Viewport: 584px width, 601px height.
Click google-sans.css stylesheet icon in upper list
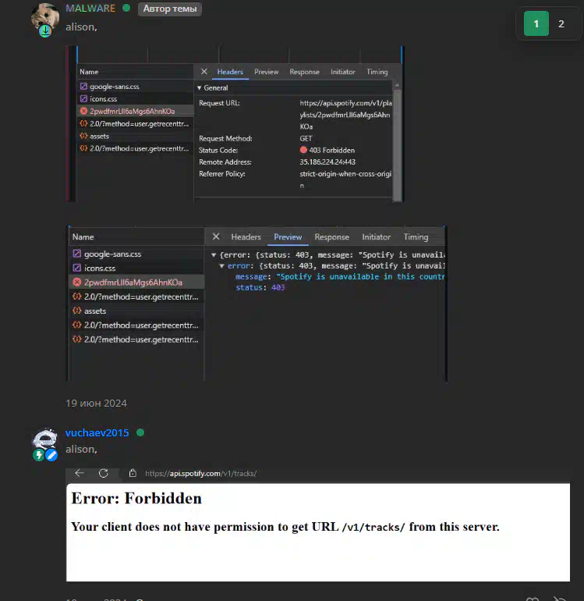pyautogui.click(x=83, y=86)
